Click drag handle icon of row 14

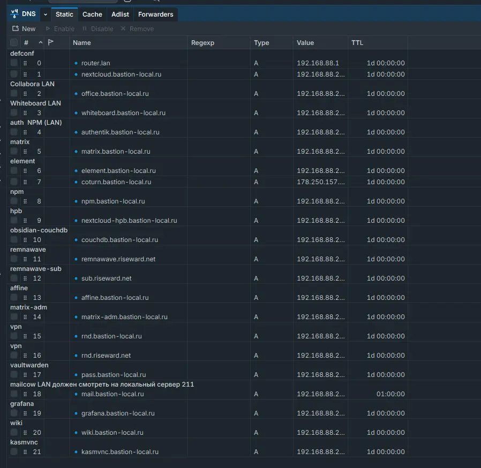[25, 317]
